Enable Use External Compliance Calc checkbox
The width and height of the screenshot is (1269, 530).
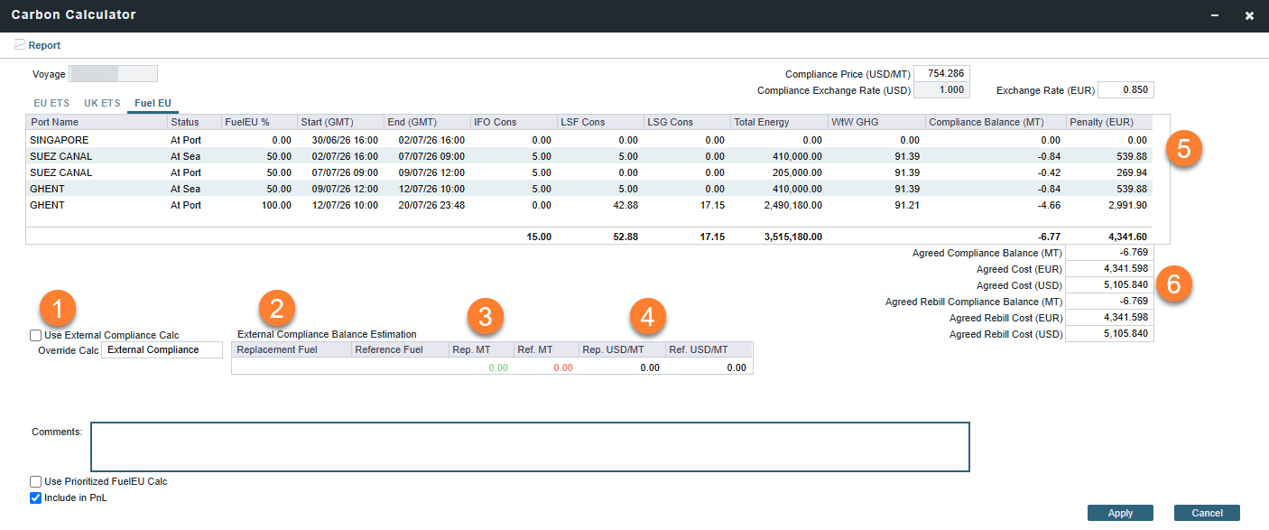pos(36,335)
